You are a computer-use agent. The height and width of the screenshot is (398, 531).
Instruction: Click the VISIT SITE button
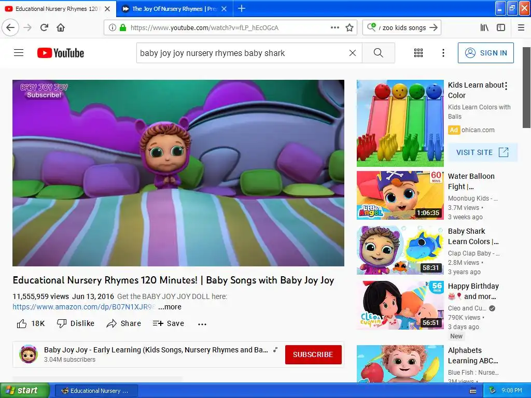483,152
